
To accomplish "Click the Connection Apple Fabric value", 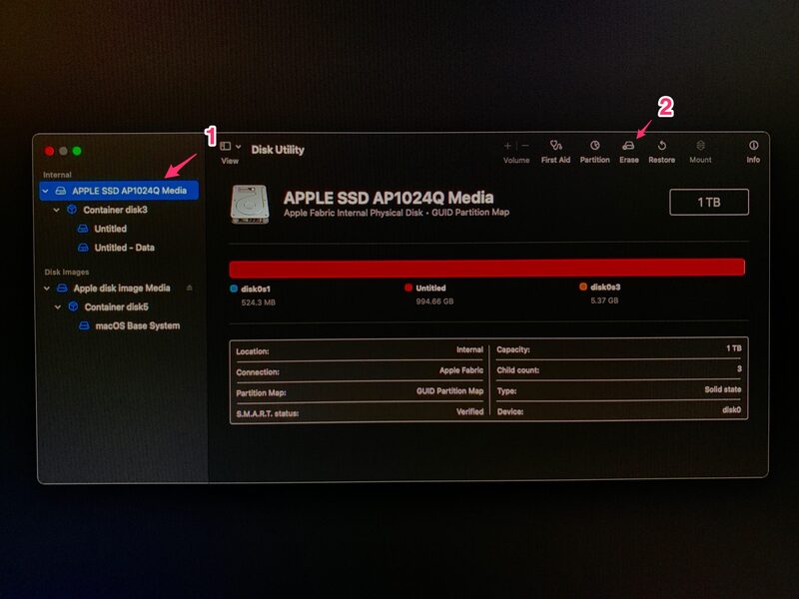I will click(461, 370).
